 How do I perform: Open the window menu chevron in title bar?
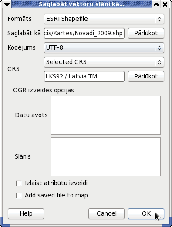point(7,4)
